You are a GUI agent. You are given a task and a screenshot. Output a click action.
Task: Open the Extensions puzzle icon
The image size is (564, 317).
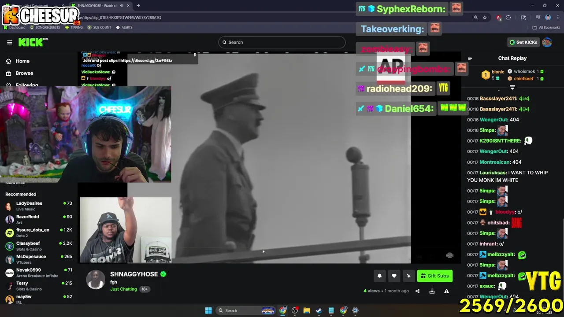[x=508, y=18]
